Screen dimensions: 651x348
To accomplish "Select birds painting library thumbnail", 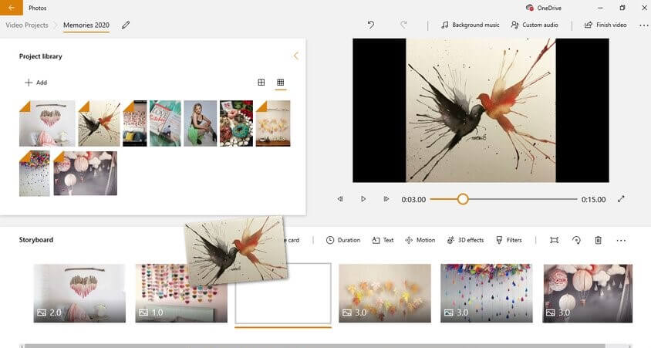I will click(100, 123).
